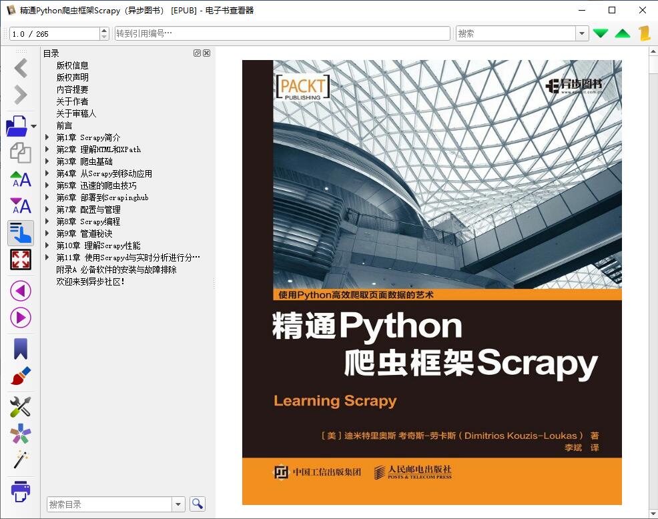Click the 搜索目录 magnifier search button
Image resolution: width=658 pixels, height=519 pixels.
pyautogui.click(x=197, y=504)
